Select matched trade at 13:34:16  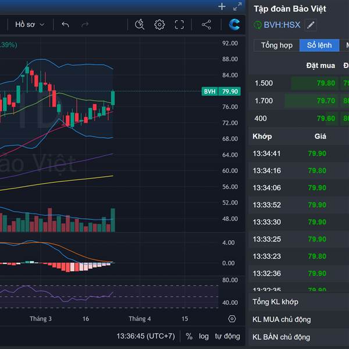(299, 170)
